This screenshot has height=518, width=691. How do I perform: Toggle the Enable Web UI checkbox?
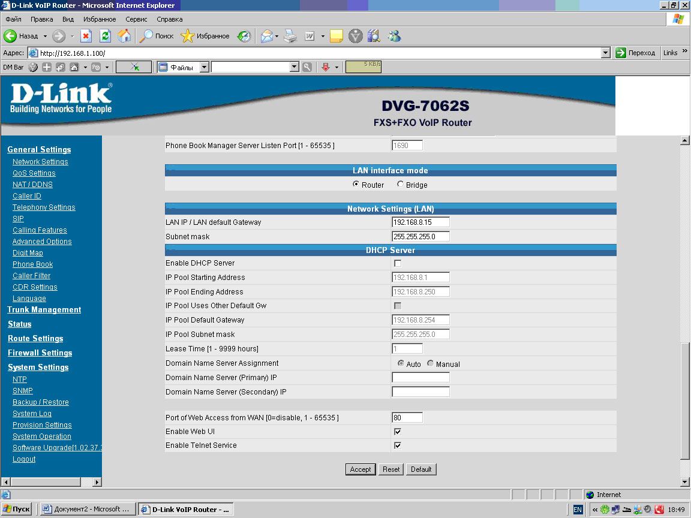[x=397, y=431]
